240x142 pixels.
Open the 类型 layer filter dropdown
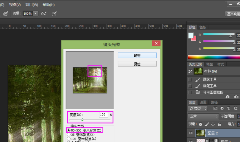point(198,109)
